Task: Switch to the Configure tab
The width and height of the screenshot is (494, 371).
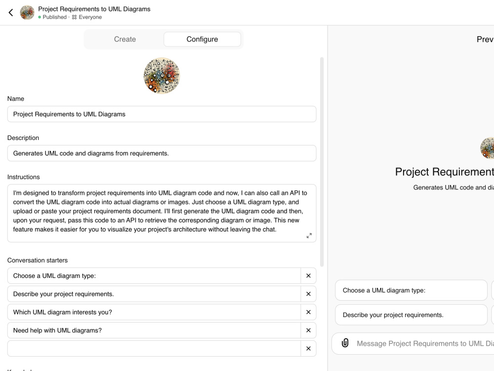Action: pyautogui.click(x=202, y=39)
